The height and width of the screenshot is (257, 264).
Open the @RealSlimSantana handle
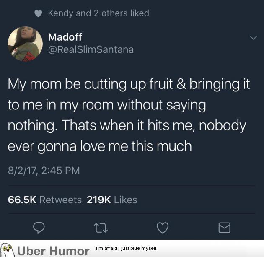(x=91, y=49)
